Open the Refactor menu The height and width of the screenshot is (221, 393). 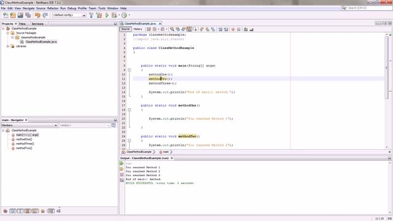(x=53, y=8)
